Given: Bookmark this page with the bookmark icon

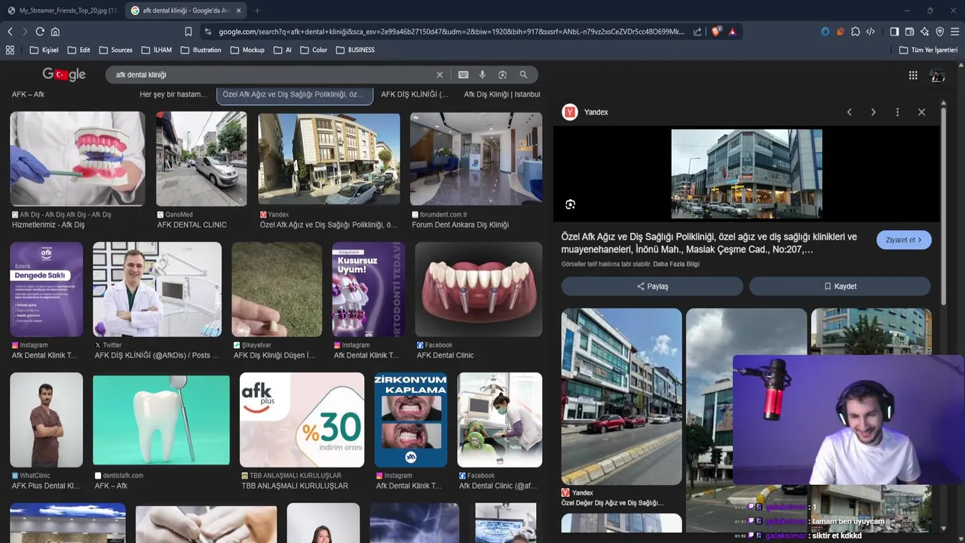Looking at the screenshot, I should pyautogui.click(x=188, y=32).
